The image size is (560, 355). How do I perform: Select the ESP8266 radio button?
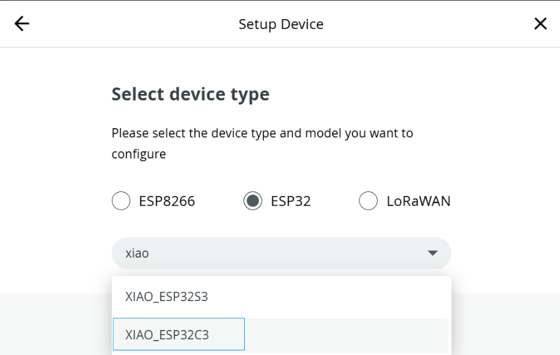[x=121, y=201]
